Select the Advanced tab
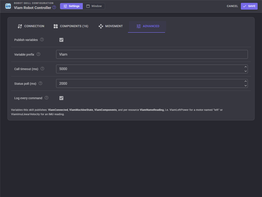Image resolution: width=262 pixels, height=197 pixels. tap(147, 26)
